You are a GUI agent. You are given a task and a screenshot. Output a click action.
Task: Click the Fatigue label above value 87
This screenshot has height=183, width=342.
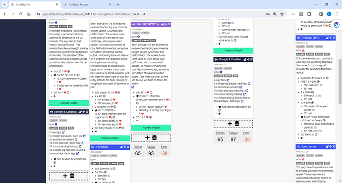coord(233,133)
